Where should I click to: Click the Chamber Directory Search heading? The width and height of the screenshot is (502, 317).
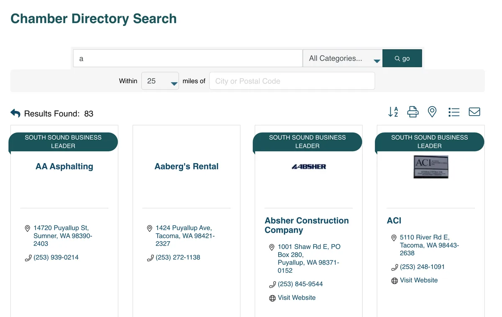(x=94, y=19)
